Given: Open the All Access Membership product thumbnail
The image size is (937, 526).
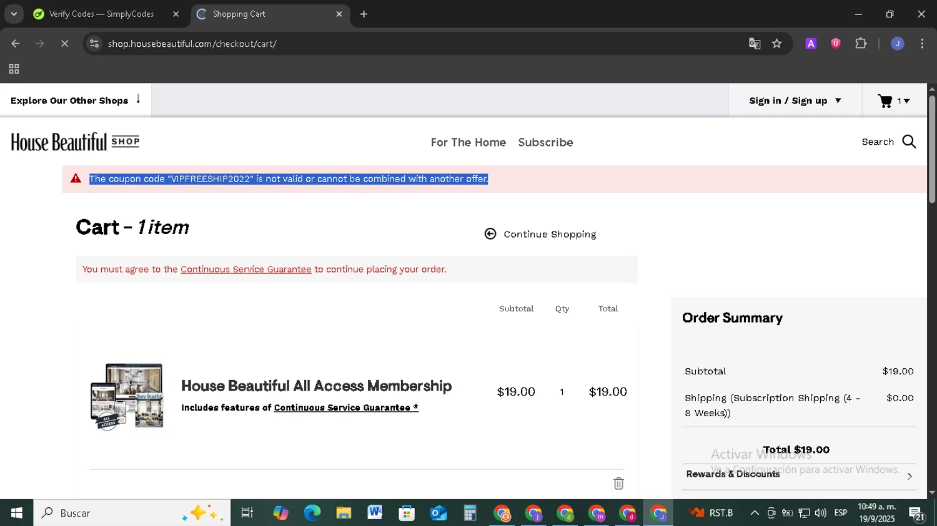Looking at the screenshot, I should tap(127, 396).
